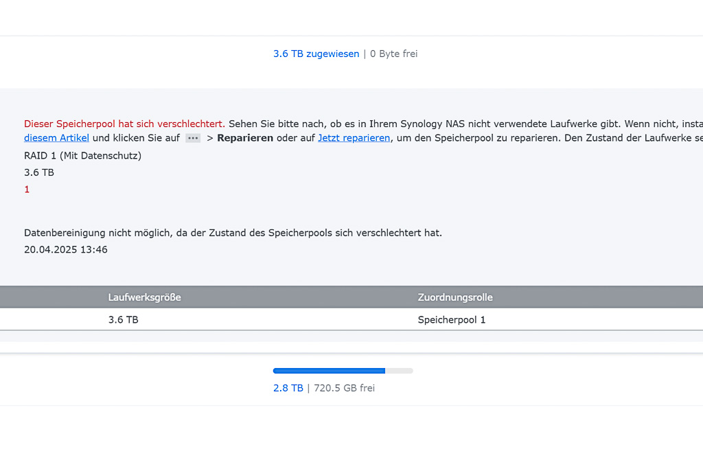The image size is (703, 469).
Task: Open the 'diesem Artikel' link
Action: 56,137
